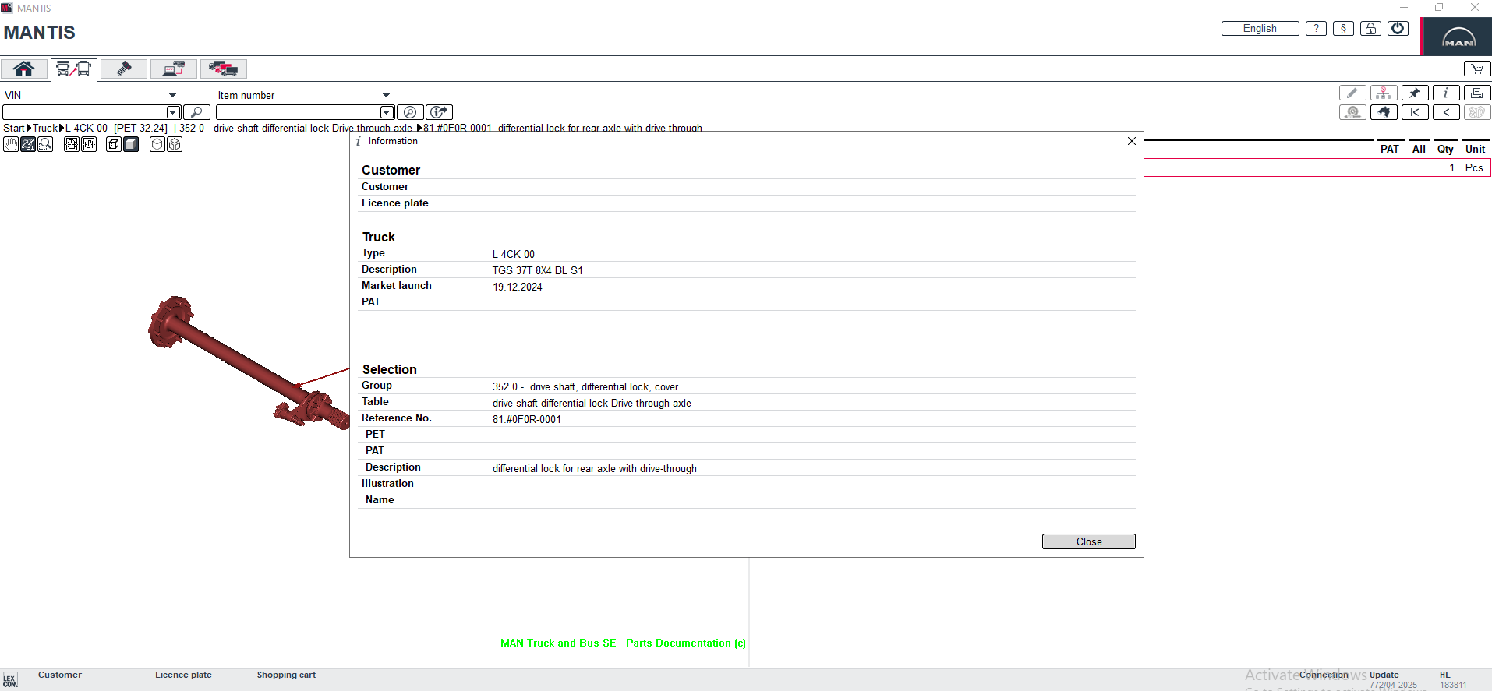Click the PAT column header
The image size is (1492, 691).
pos(1389,149)
